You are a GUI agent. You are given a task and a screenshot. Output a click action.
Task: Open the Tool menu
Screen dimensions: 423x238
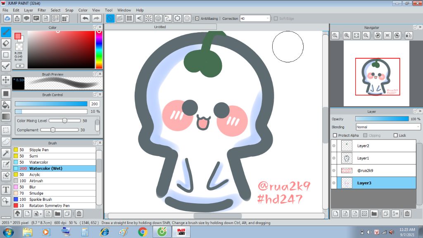(x=109, y=10)
